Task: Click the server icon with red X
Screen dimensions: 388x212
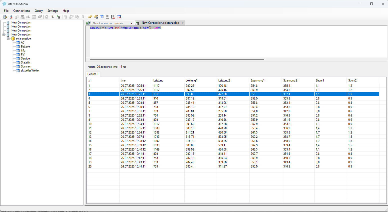Action: click(x=11, y=17)
